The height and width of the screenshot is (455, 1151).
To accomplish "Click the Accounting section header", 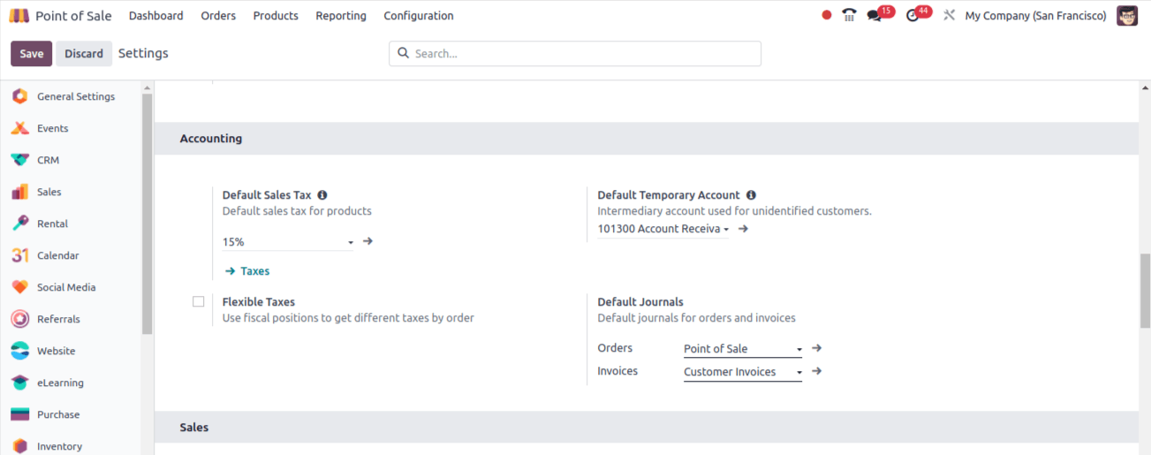I will pyautogui.click(x=647, y=139).
